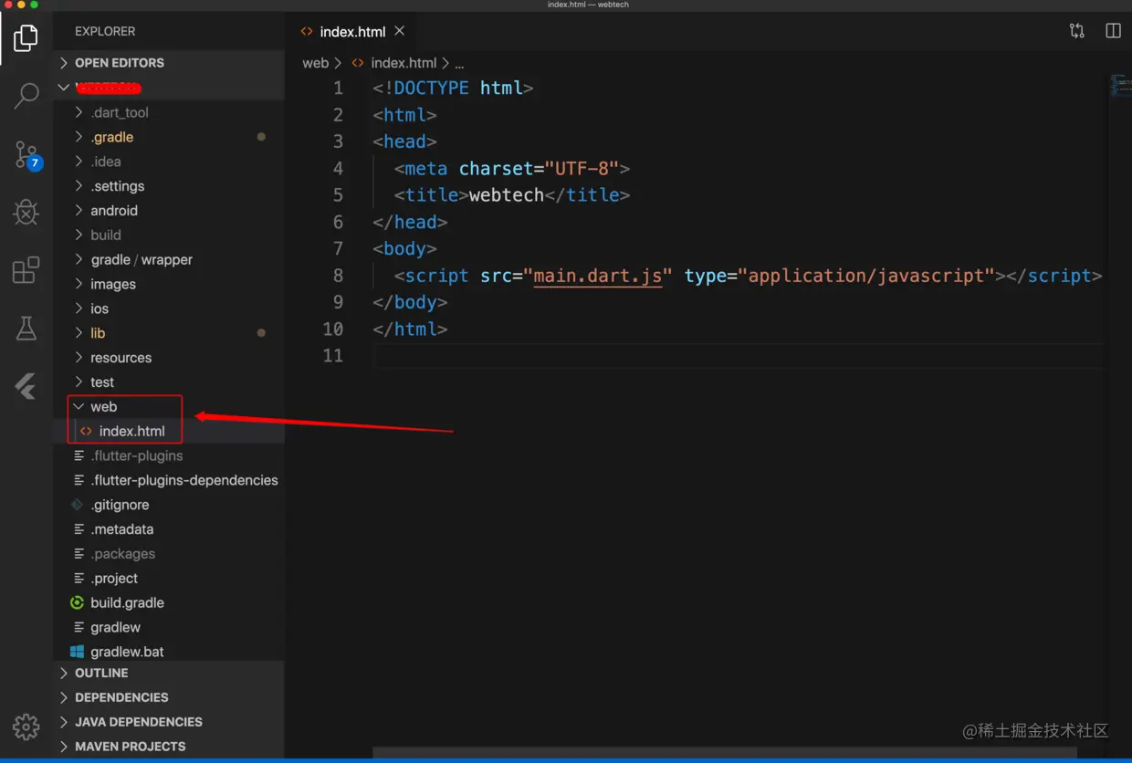The image size is (1132, 763).
Task: Click the webtech title text in code
Action: point(507,195)
